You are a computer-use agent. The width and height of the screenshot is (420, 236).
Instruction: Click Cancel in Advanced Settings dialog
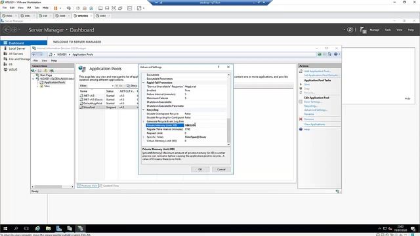pos(221,169)
